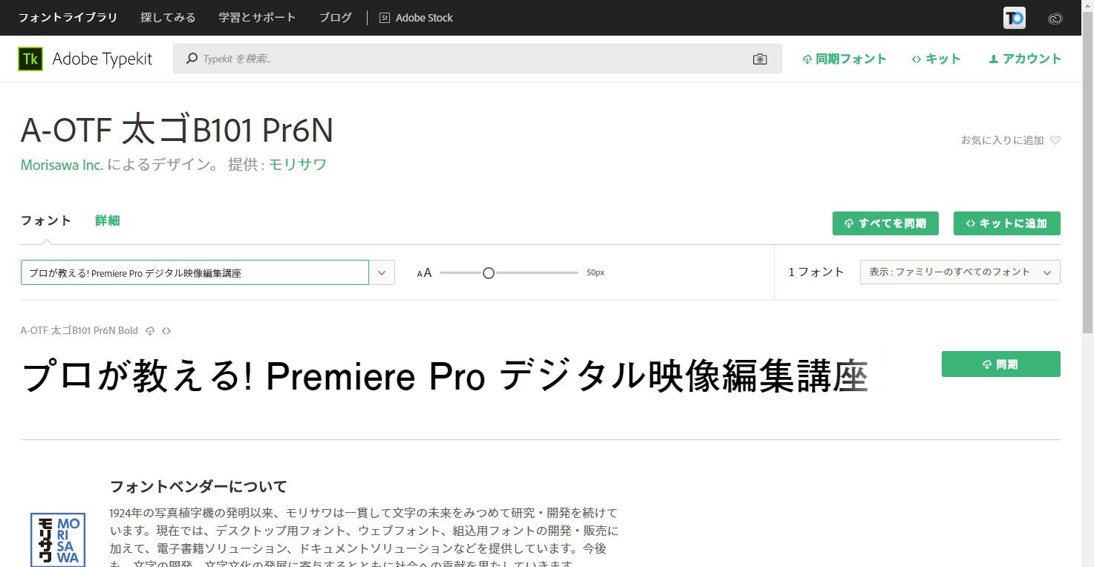
Task: Click 同期 button for Bold font
Action: pyautogui.click(x=1001, y=364)
